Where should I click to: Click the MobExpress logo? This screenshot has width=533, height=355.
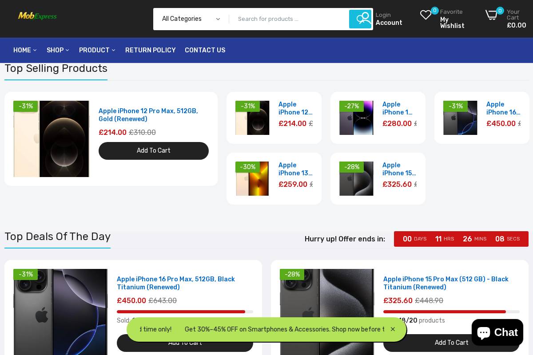pyautogui.click(x=37, y=16)
